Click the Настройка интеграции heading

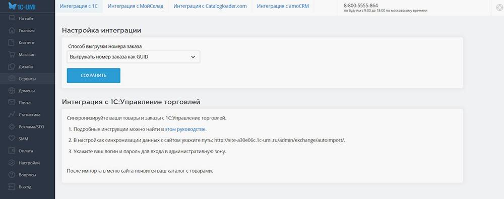click(x=102, y=31)
